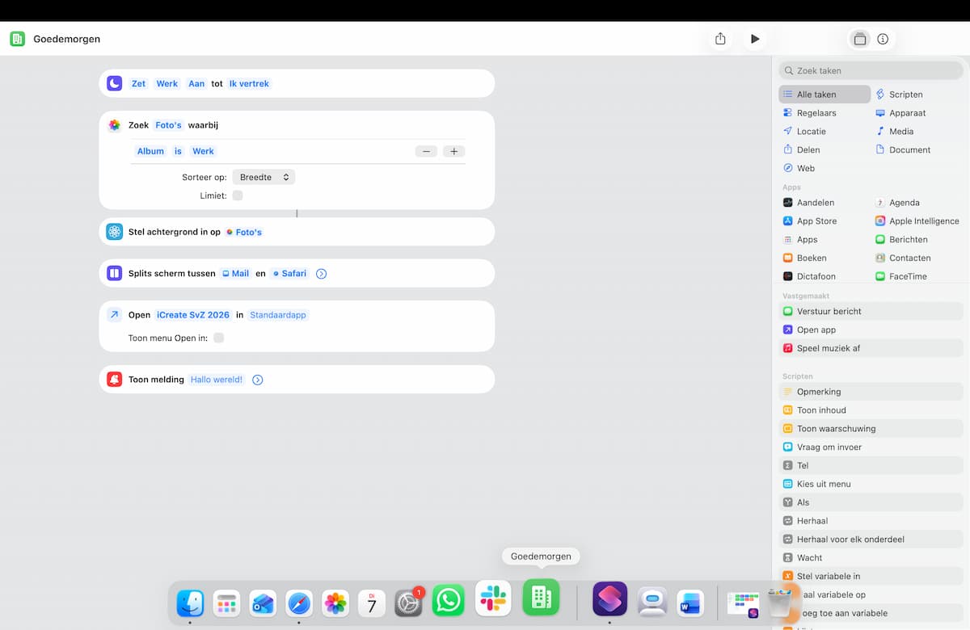Click the split-screen icon on Splits scherm action
The width and height of the screenshot is (970, 630).
tap(115, 273)
